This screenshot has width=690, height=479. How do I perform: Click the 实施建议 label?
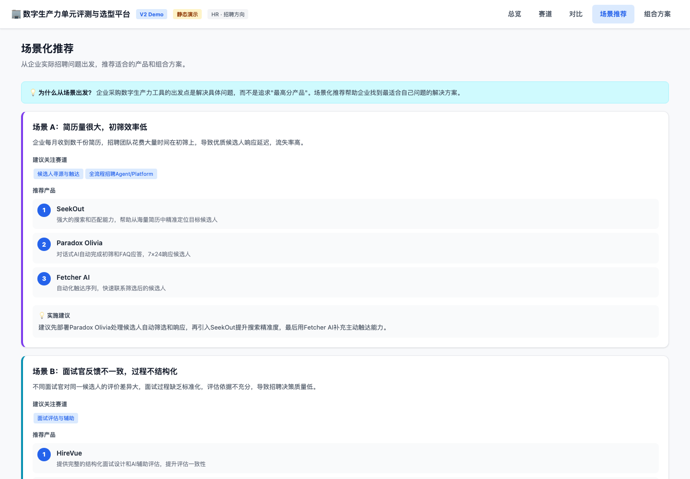point(58,316)
